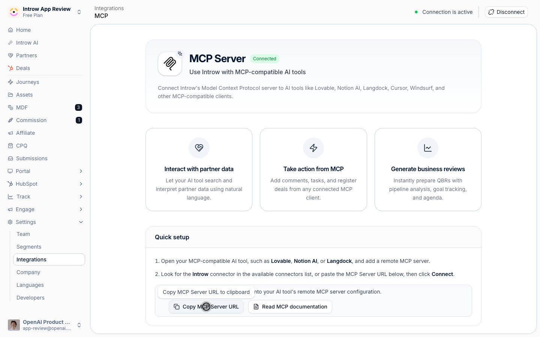Click the Partners heart-handshake icon in the sidebar
Image resolution: width=540 pixels, height=337 pixels.
[x=10, y=55]
